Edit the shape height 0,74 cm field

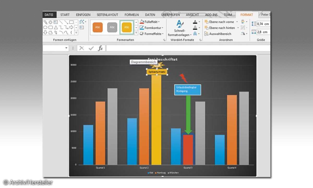[263, 24]
